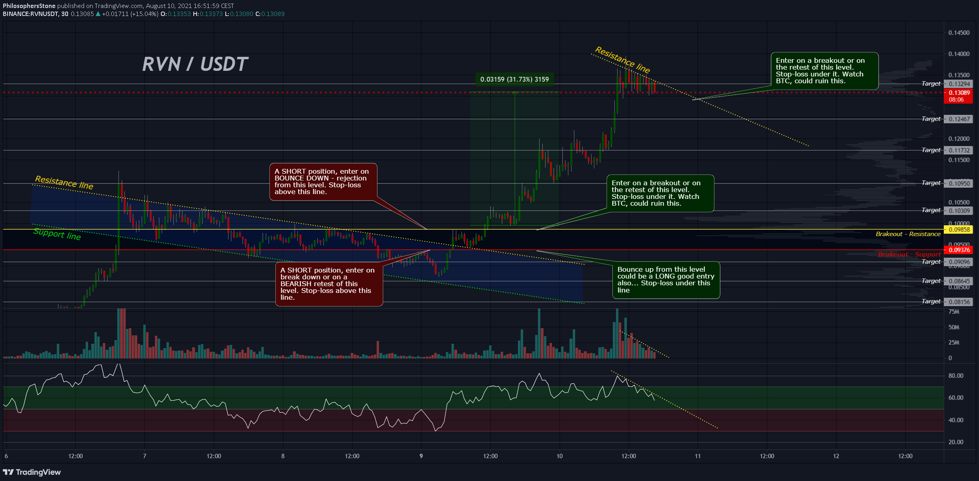Click the red 0.09376 breakout support label
Image resolution: width=979 pixels, height=481 pixels.
pyautogui.click(x=958, y=250)
